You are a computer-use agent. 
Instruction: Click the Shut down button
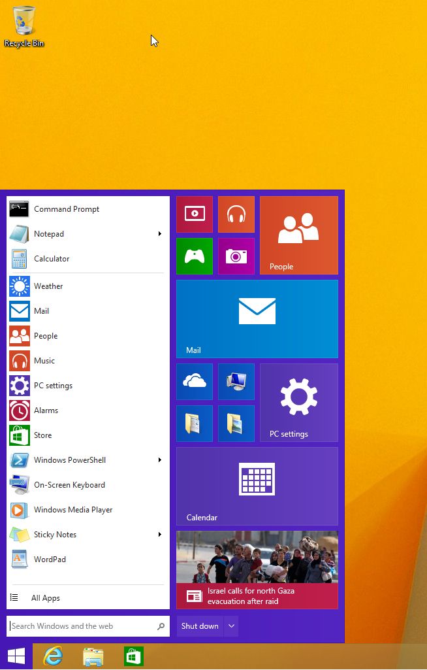point(200,626)
